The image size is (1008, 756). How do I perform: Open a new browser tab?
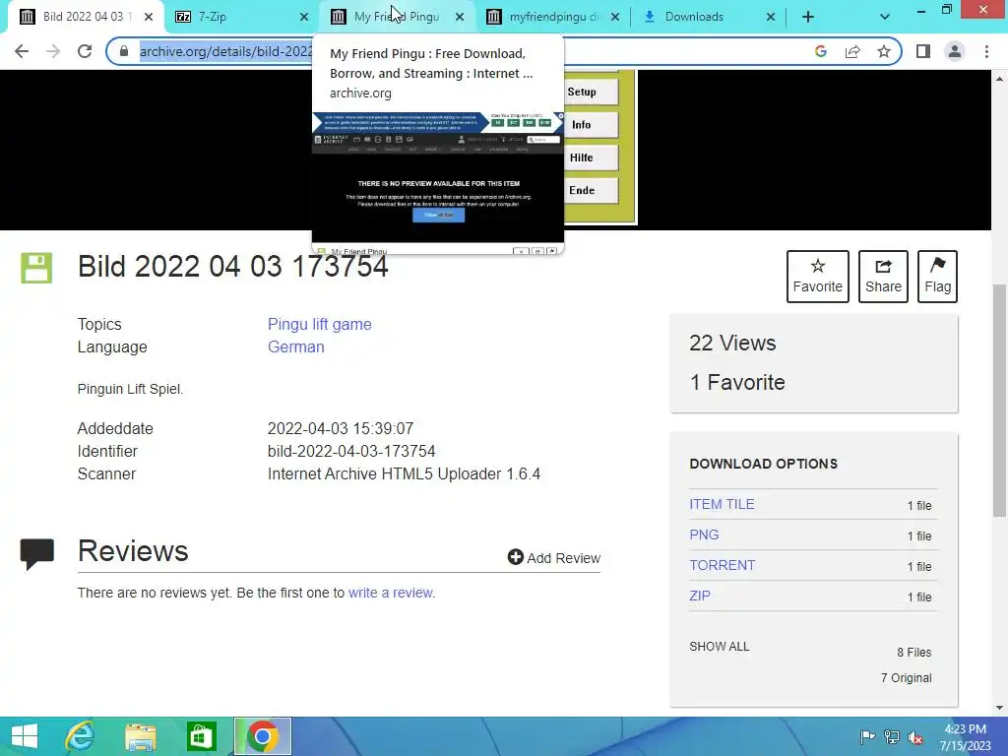click(x=808, y=17)
